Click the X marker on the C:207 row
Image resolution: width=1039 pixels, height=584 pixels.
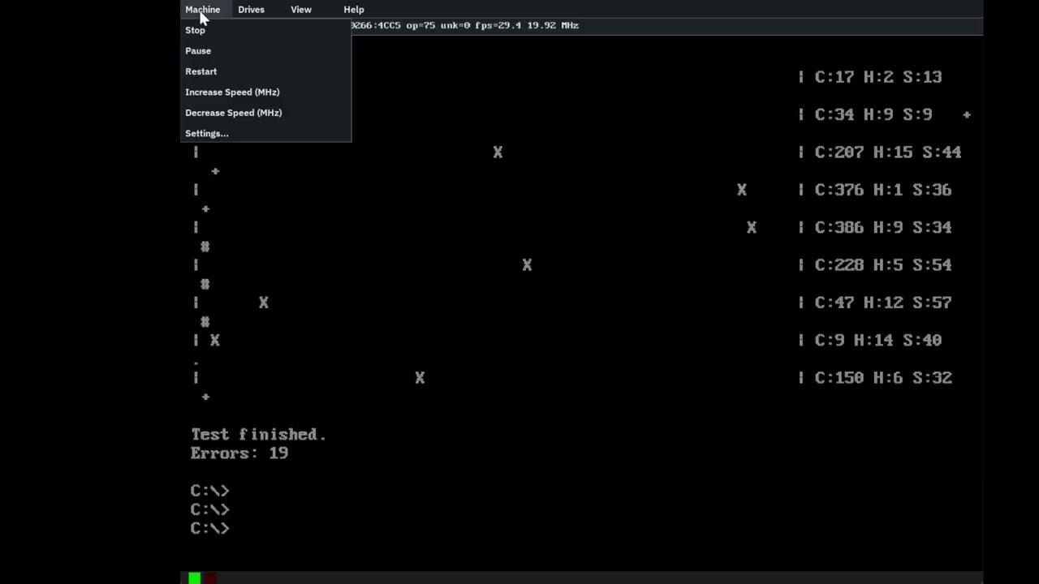[x=498, y=152]
